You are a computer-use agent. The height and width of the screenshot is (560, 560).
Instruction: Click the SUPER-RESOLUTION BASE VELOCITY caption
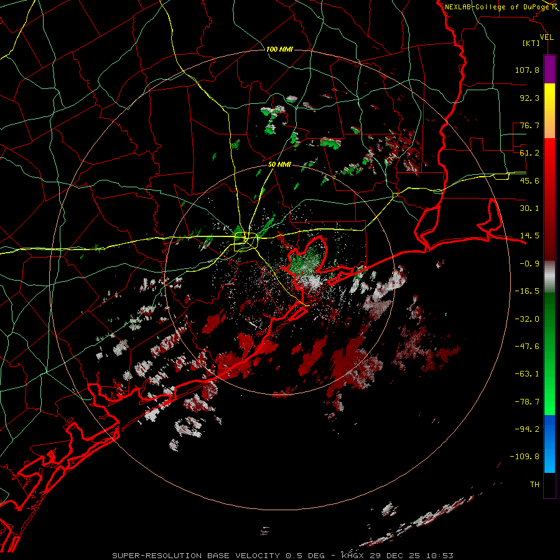click(x=197, y=556)
